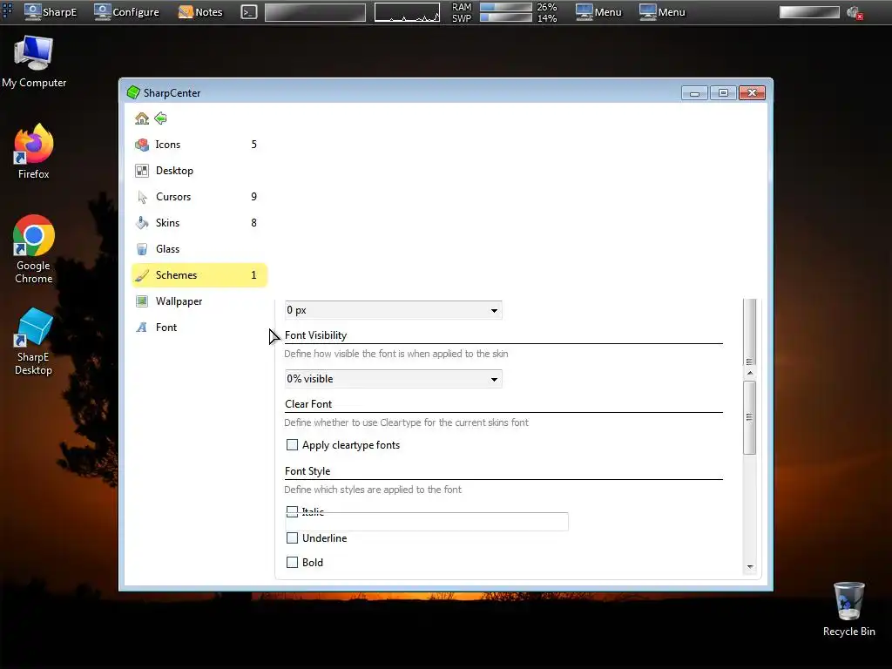Image resolution: width=892 pixels, height=669 pixels.
Task: Open the Desktop settings icon in sidebar
Action: click(x=142, y=171)
